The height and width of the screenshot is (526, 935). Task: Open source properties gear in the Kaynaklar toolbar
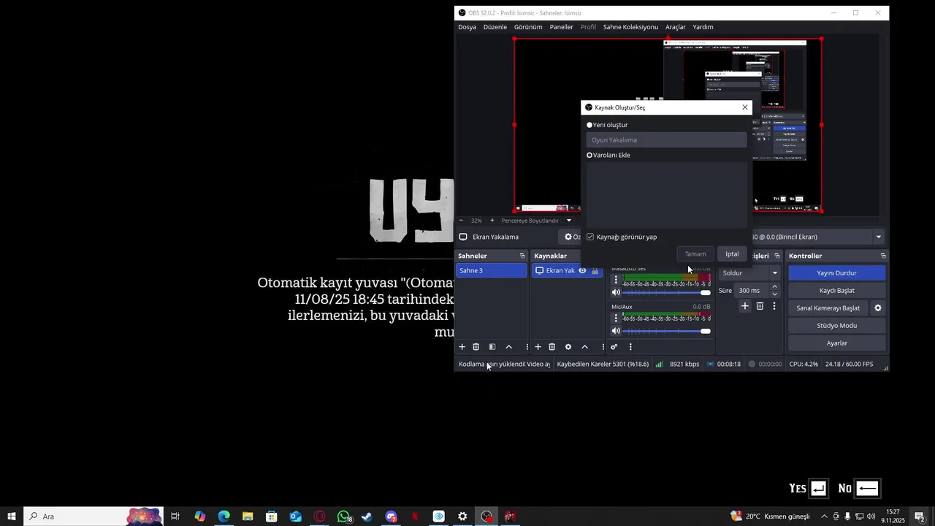click(568, 347)
